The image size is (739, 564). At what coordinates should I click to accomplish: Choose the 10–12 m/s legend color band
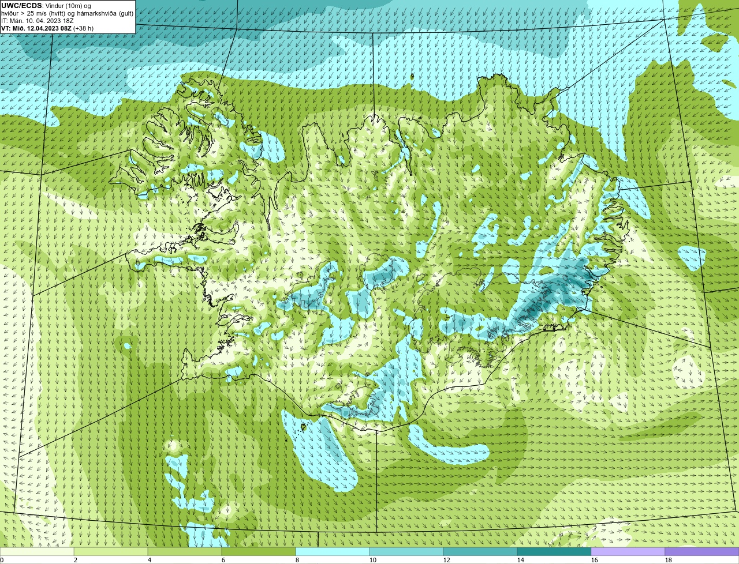(x=406, y=551)
